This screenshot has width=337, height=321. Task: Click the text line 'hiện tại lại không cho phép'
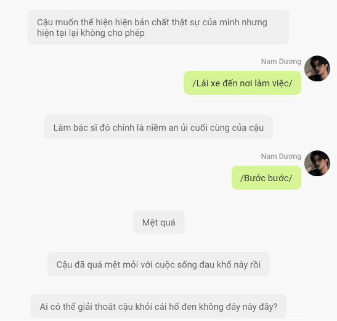coord(91,33)
